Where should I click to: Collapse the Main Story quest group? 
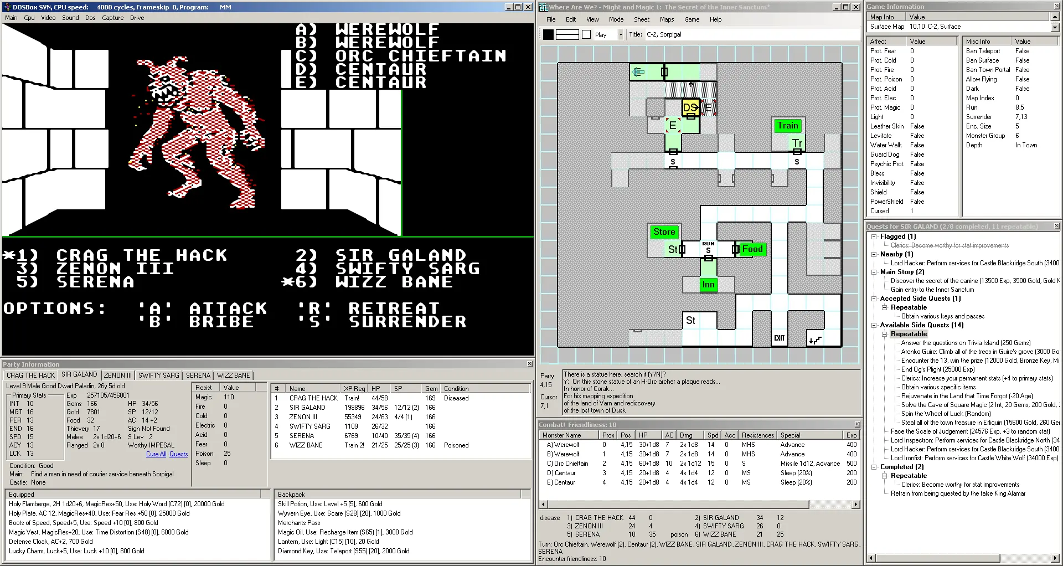[874, 272]
